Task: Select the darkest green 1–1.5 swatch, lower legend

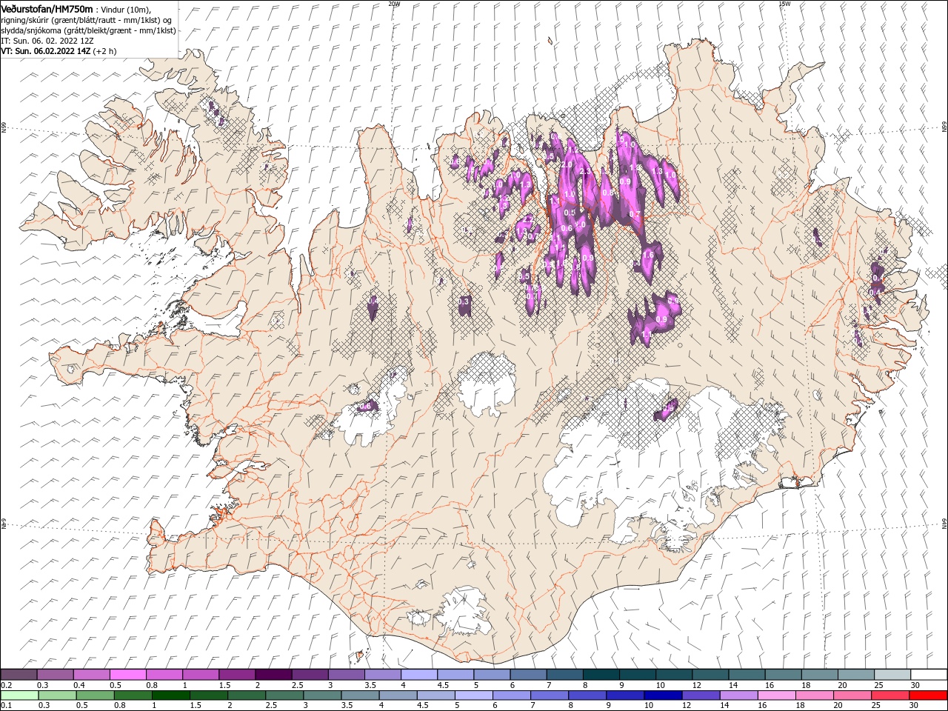Action: pos(171,695)
